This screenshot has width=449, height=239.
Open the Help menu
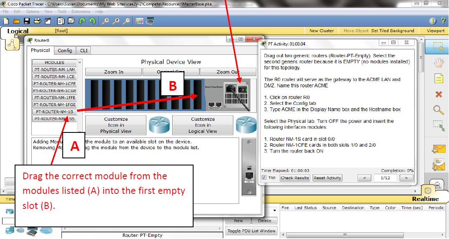tap(99, 11)
